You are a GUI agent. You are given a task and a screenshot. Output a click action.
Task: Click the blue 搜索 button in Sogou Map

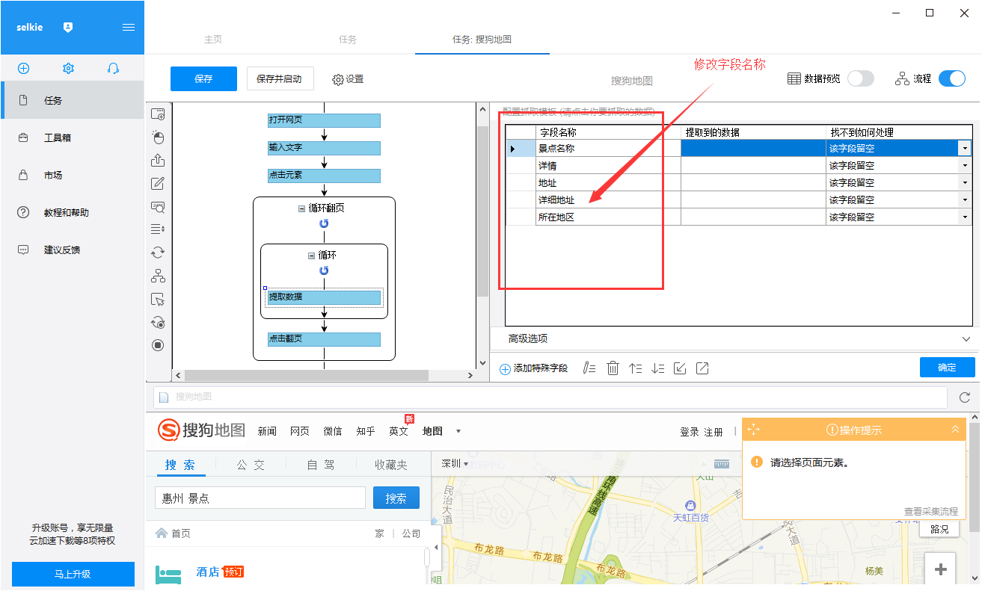[x=396, y=498]
